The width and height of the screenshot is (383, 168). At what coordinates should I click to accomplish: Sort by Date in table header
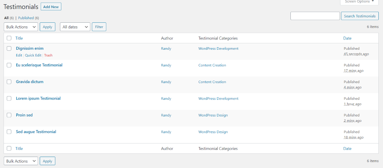click(x=347, y=38)
